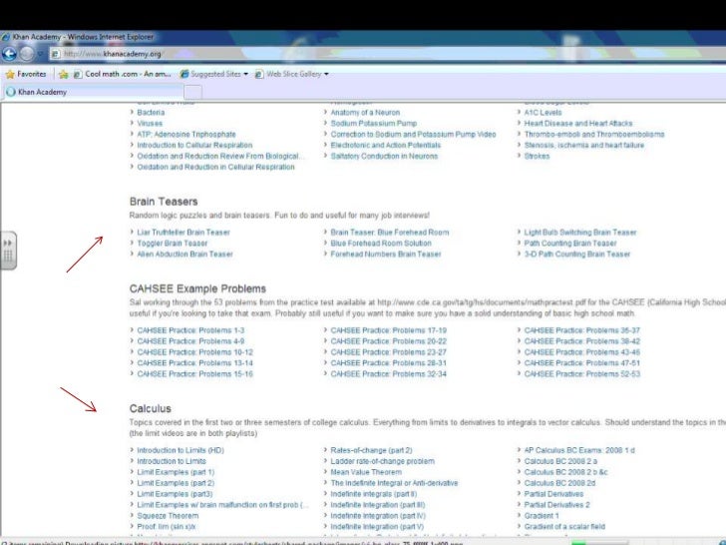Click the CAHSEE Example Problems heading
The height and width of the screenshot is (545, 726).
point(197,288)
